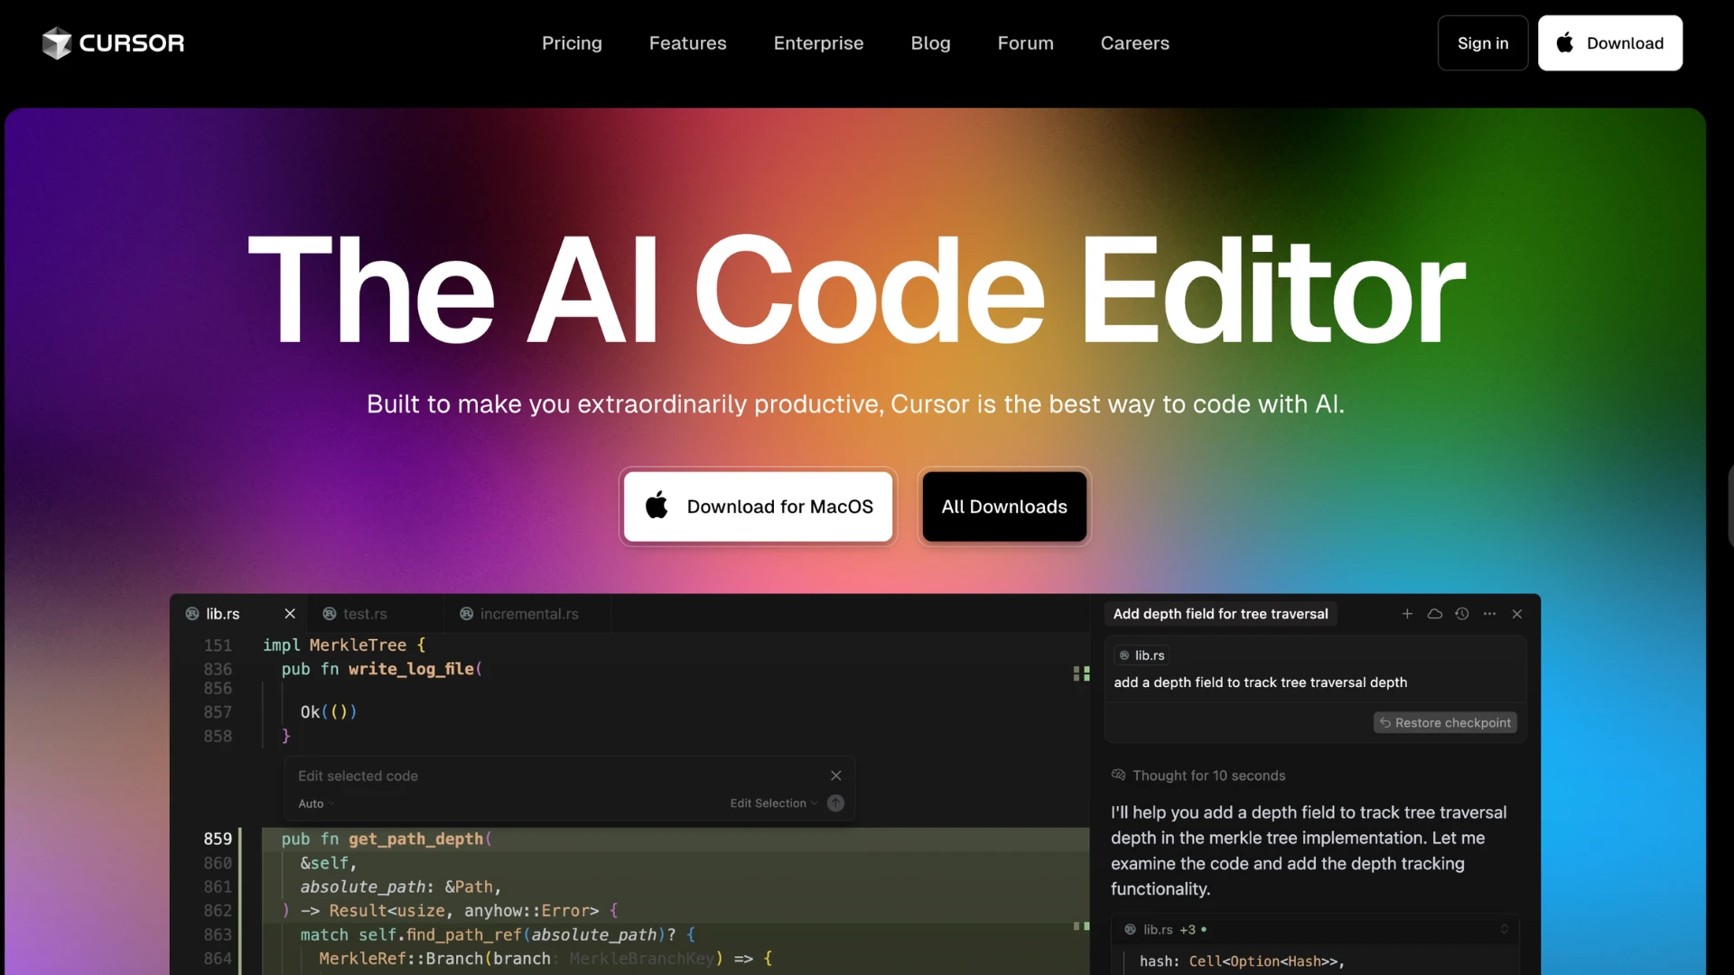
Task: Click 'pub fn write_log_file(' code line
Action: point(382,669)
